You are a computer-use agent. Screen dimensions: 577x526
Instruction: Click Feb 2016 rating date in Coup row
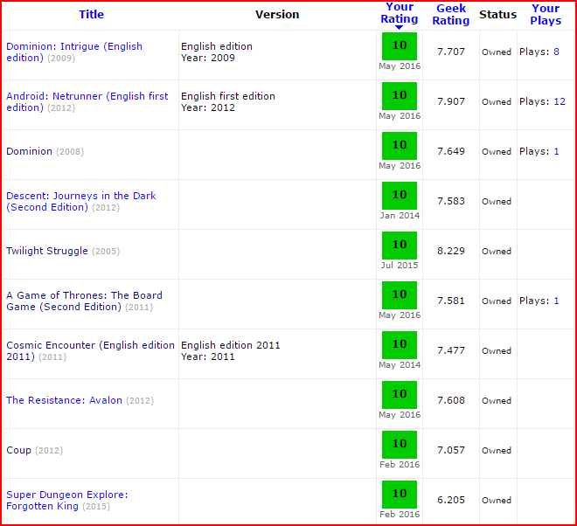[400, 465]
